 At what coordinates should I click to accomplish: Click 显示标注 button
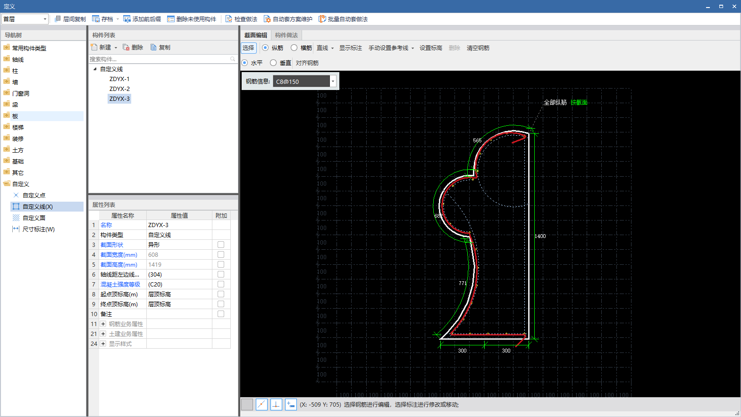351,48
